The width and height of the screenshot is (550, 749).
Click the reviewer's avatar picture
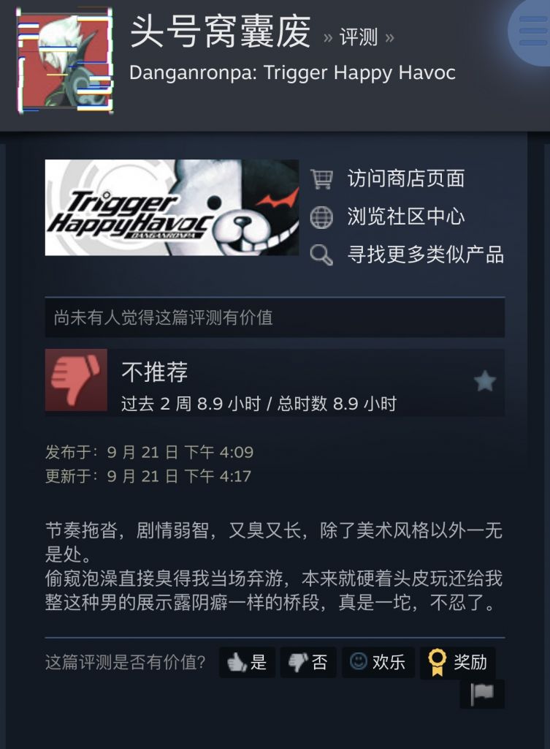point(65,61)
